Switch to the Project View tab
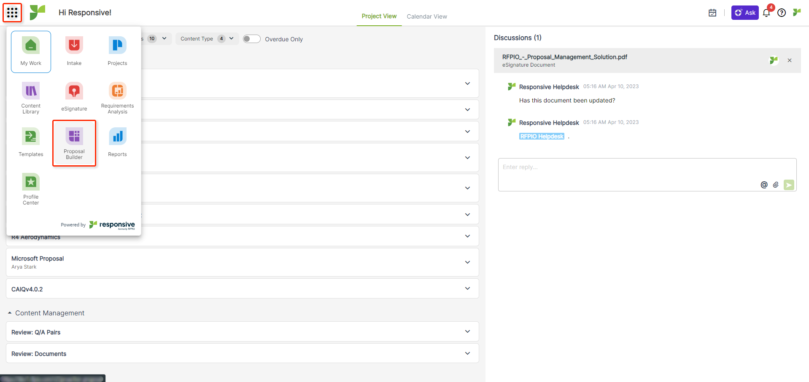 click(x=379, y=16)
